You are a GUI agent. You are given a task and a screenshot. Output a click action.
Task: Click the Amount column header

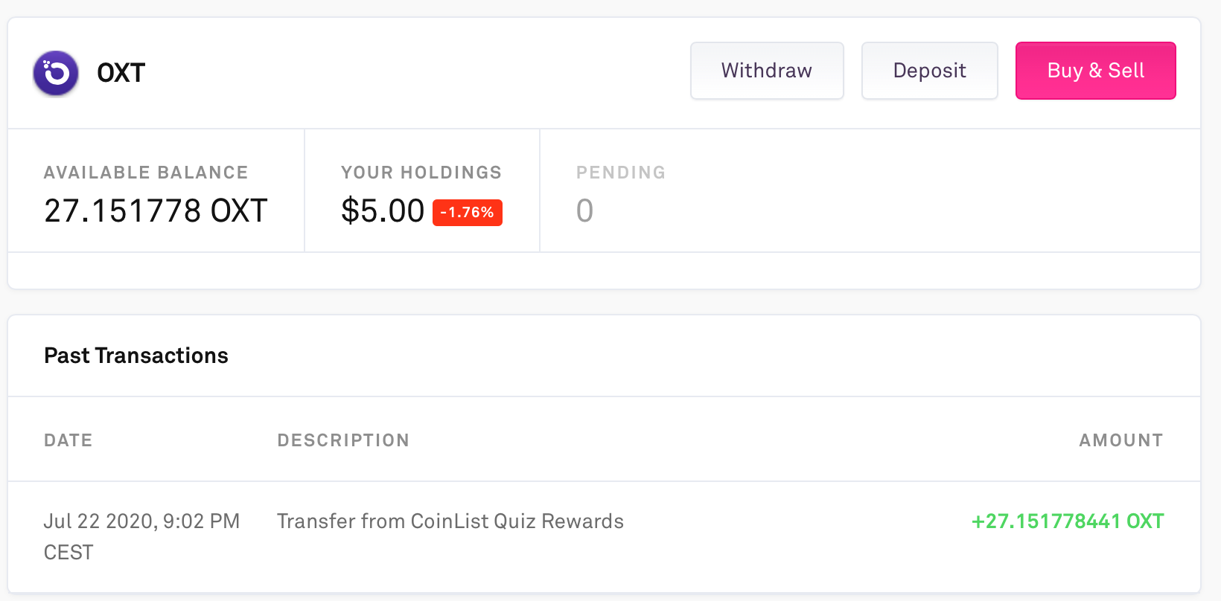click(1120, 440)
